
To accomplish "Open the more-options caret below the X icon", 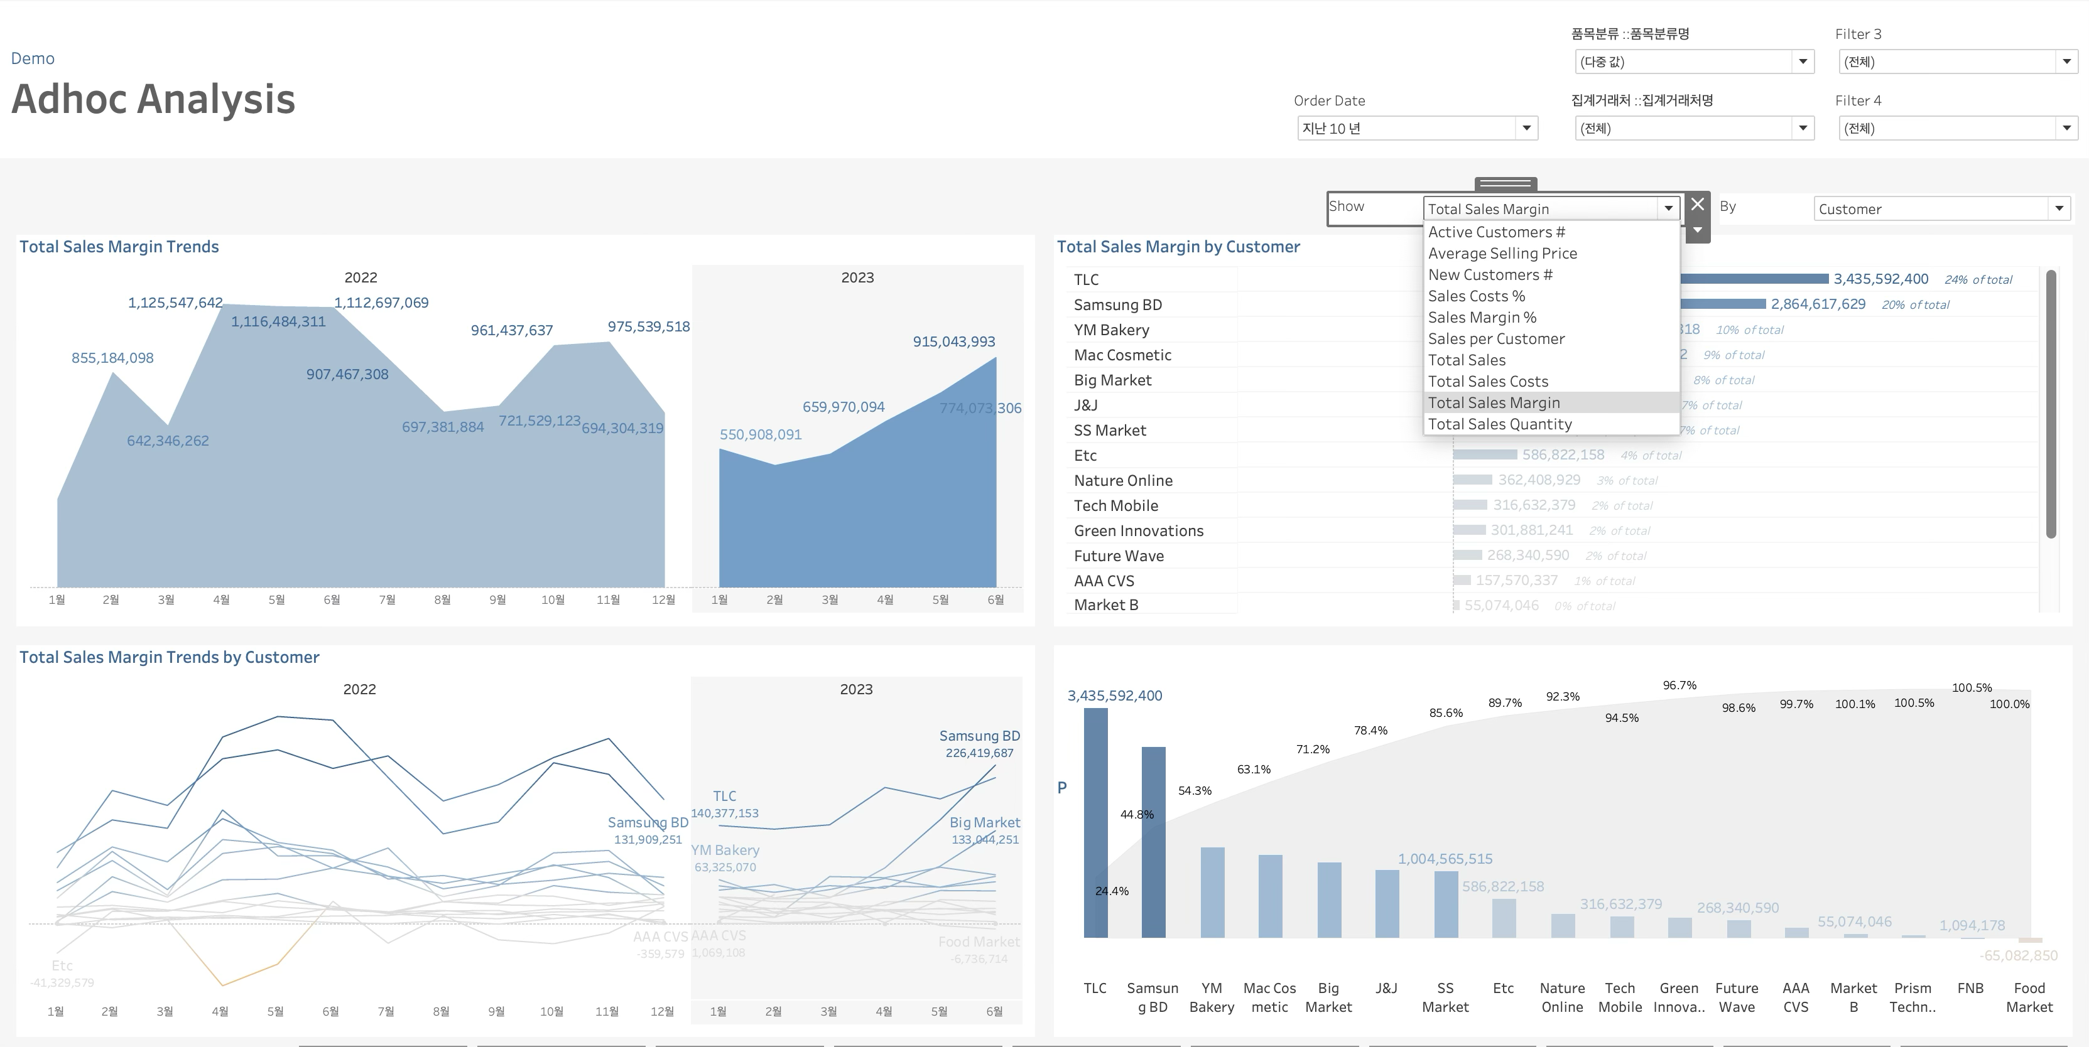I will (1697, 230).
